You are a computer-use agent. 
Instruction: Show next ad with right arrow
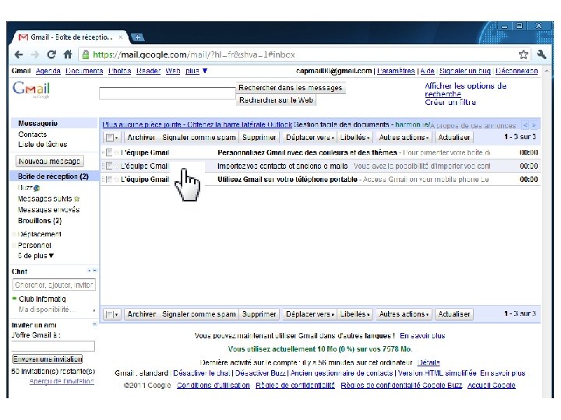tap(534, 125)
